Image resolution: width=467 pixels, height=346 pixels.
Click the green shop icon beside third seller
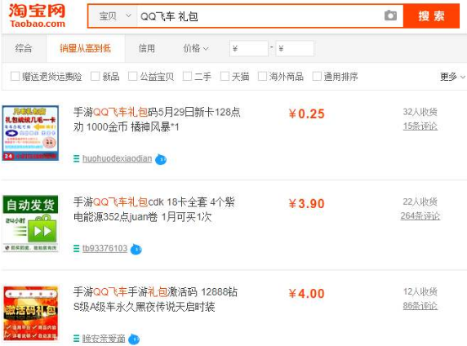pyautogui.click(x=76, y=339)
